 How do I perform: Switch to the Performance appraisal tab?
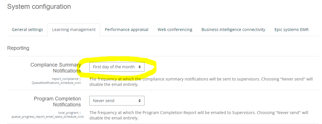127,30
